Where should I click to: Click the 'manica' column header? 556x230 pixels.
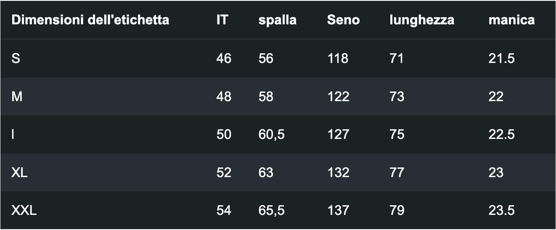tap(511, 20)
